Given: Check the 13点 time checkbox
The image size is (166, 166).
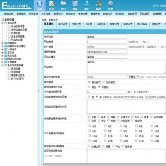Looking at the screenshot, I should 105,136.
